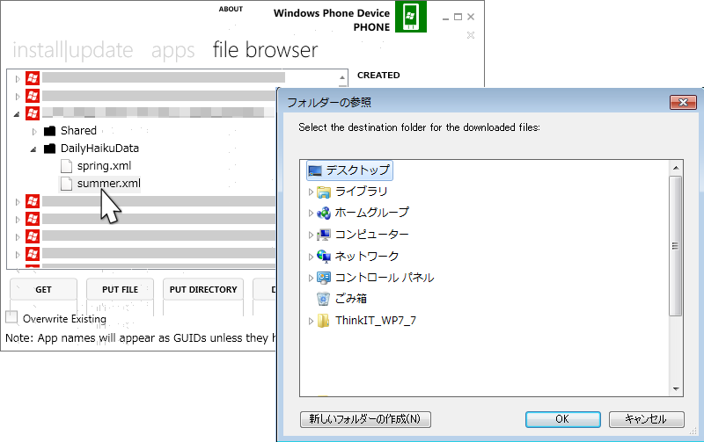Switch to the install|update tab
704x442 pixels.
[x=73, y=50]
